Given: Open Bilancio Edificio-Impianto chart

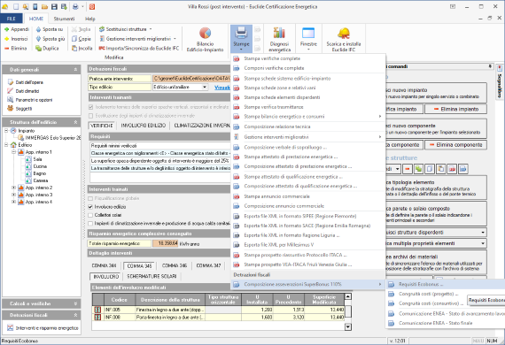Looking at the screenshot, I should (x=206, y=39).
